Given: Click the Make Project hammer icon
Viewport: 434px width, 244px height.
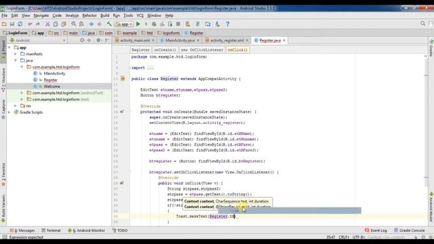Looking at the screenshot, I should click(x=109, y=24).
